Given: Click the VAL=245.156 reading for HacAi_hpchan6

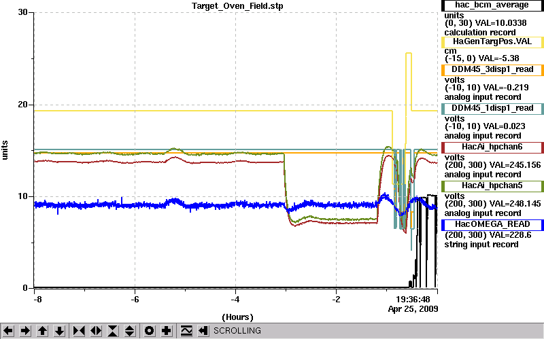Looking at the screenshot, I should 515,165.
